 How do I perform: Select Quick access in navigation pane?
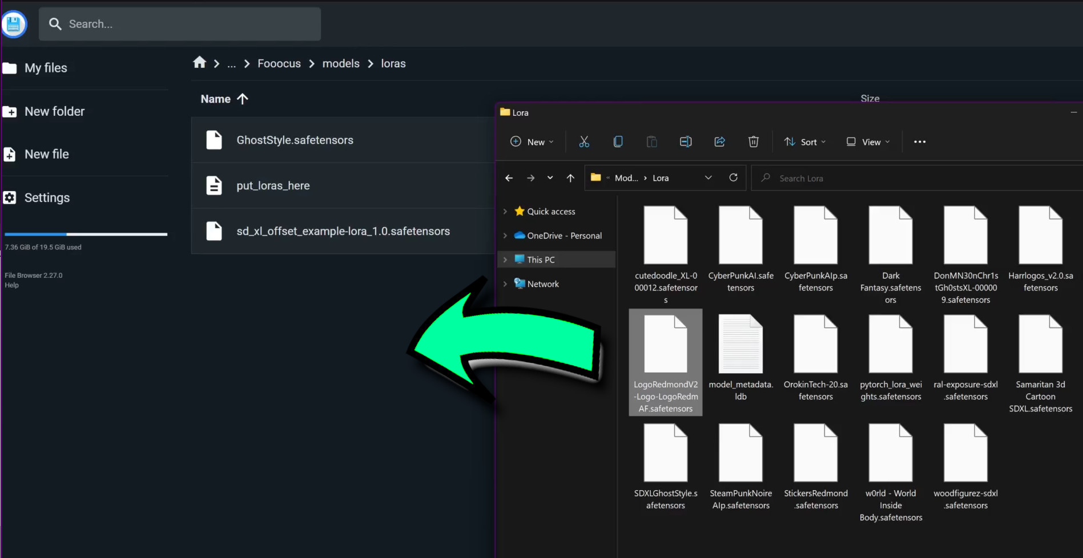pyautogui.click(x=551, y=211)
